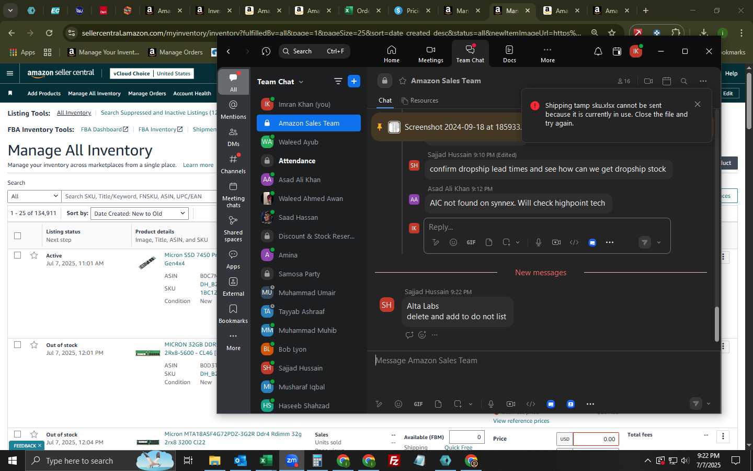Open formatting options in bottom toolbar

click(x=379, y=404)
